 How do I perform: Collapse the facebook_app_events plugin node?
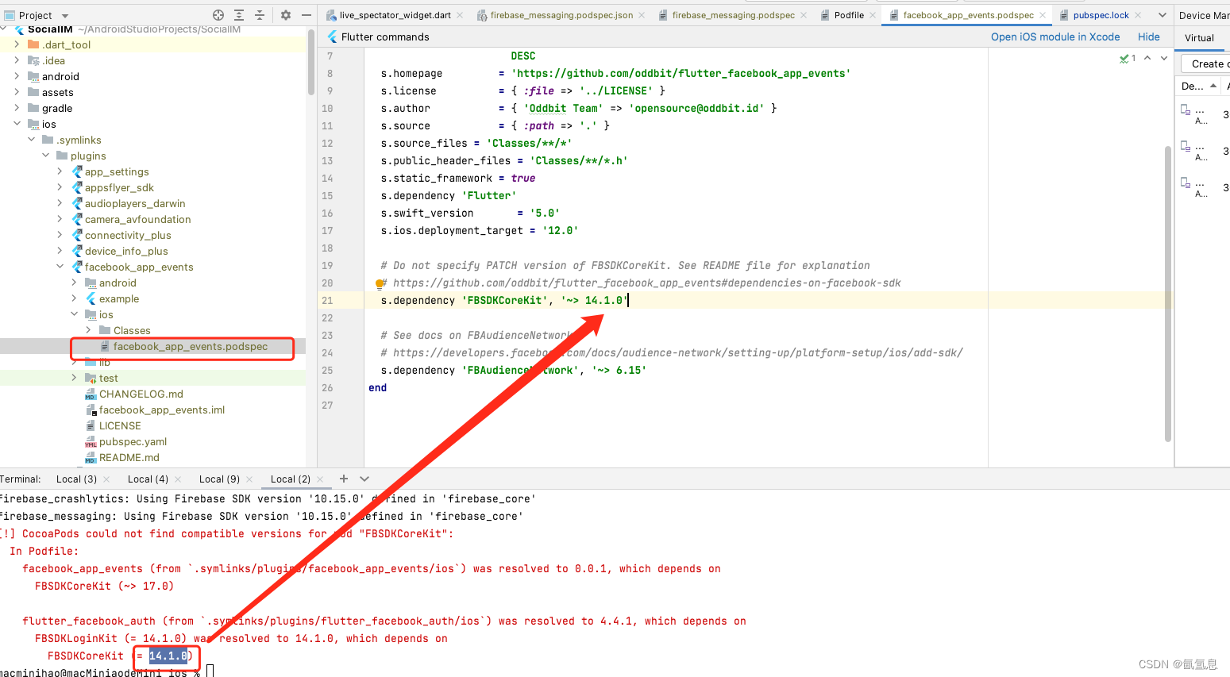click(60, 267)
